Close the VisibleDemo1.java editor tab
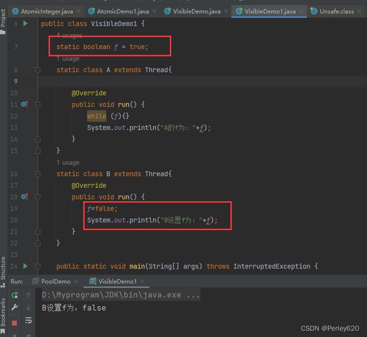Viewport: 367px width, 337px height. [x=301, y=11]
